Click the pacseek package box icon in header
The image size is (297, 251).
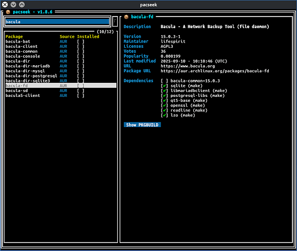8,12
